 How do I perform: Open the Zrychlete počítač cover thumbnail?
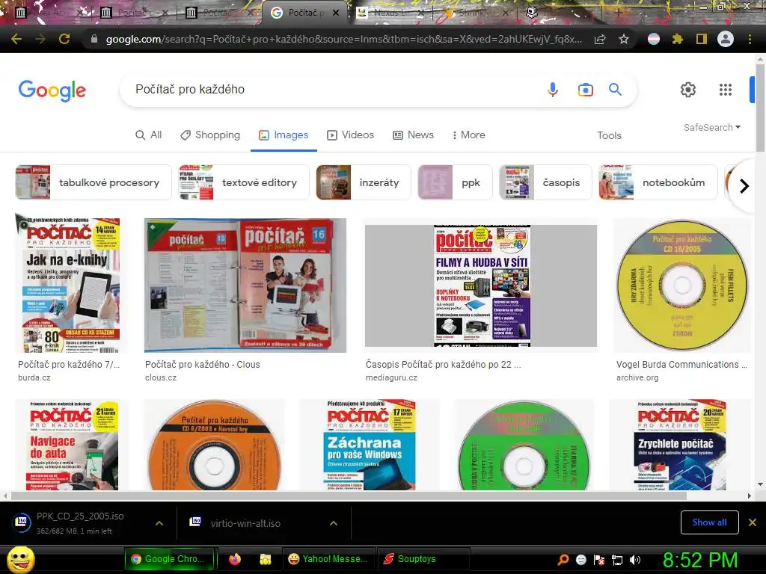[x=680, y=445]
